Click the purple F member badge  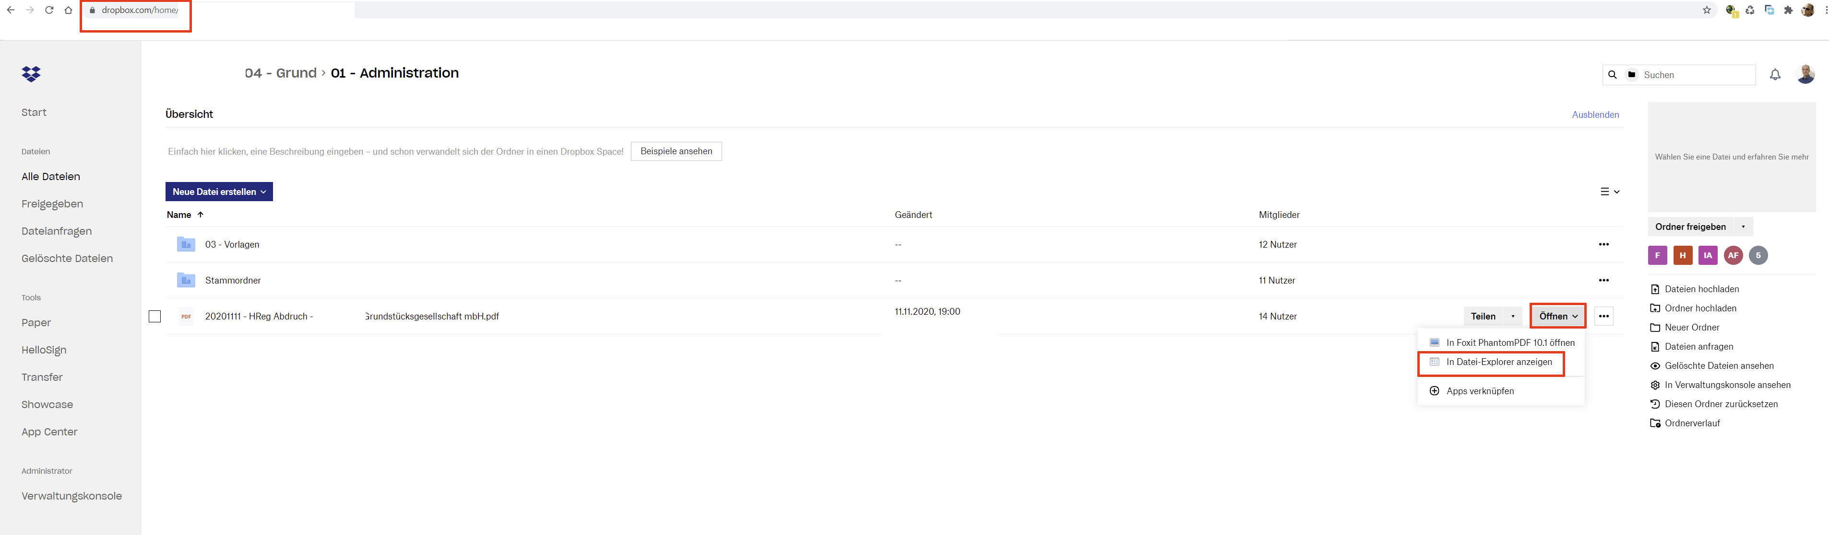[1657, 256]
